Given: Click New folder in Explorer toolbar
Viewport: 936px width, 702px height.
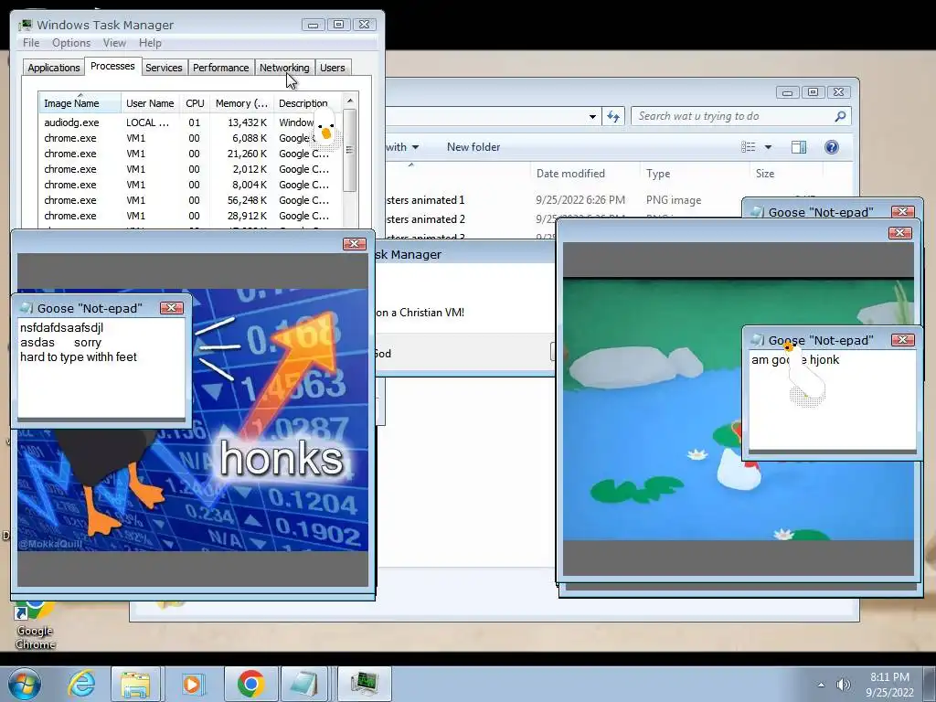Looking at the screenshot, I should [473, 147].
